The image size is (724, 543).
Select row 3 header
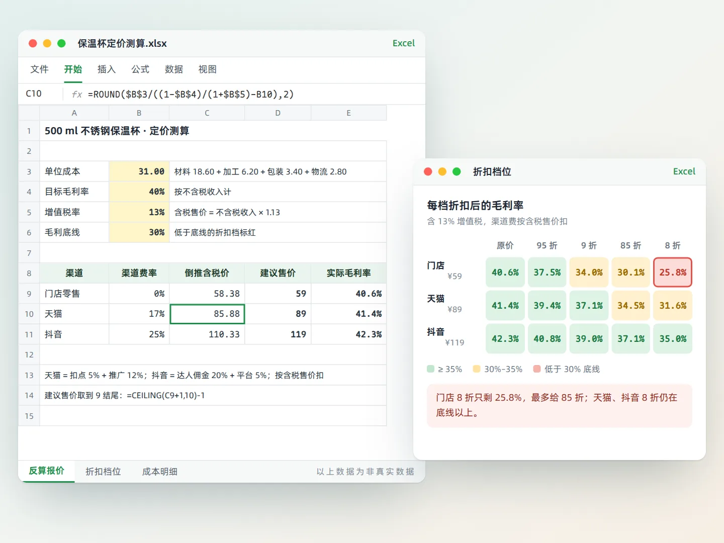(29, 171)
